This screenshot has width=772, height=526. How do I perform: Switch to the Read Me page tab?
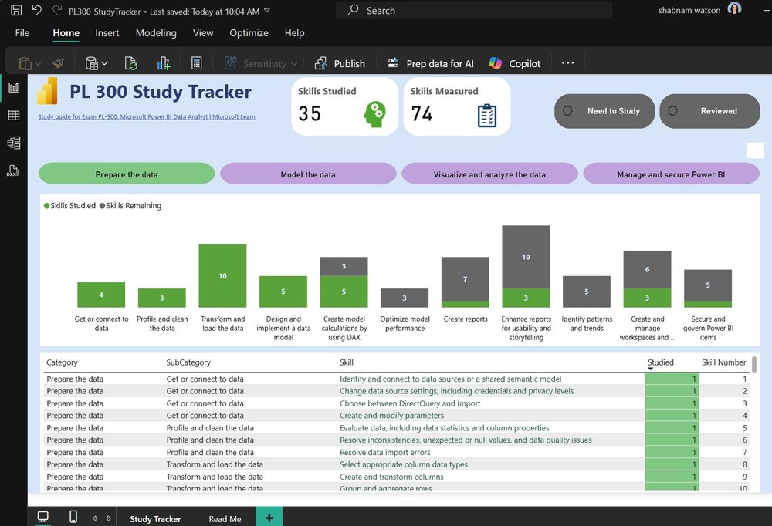click(225, 518)
